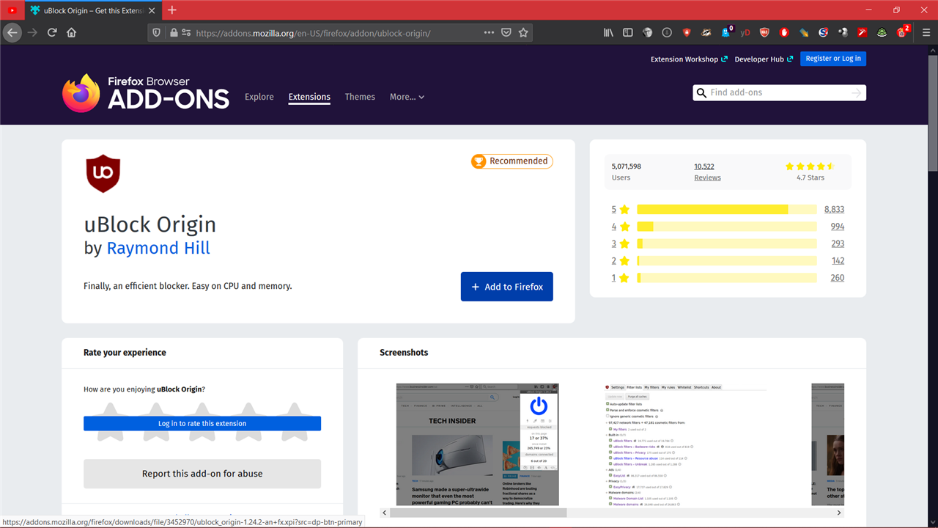
Task: Close the uBlock Origin tab
Action: [150, 10]
